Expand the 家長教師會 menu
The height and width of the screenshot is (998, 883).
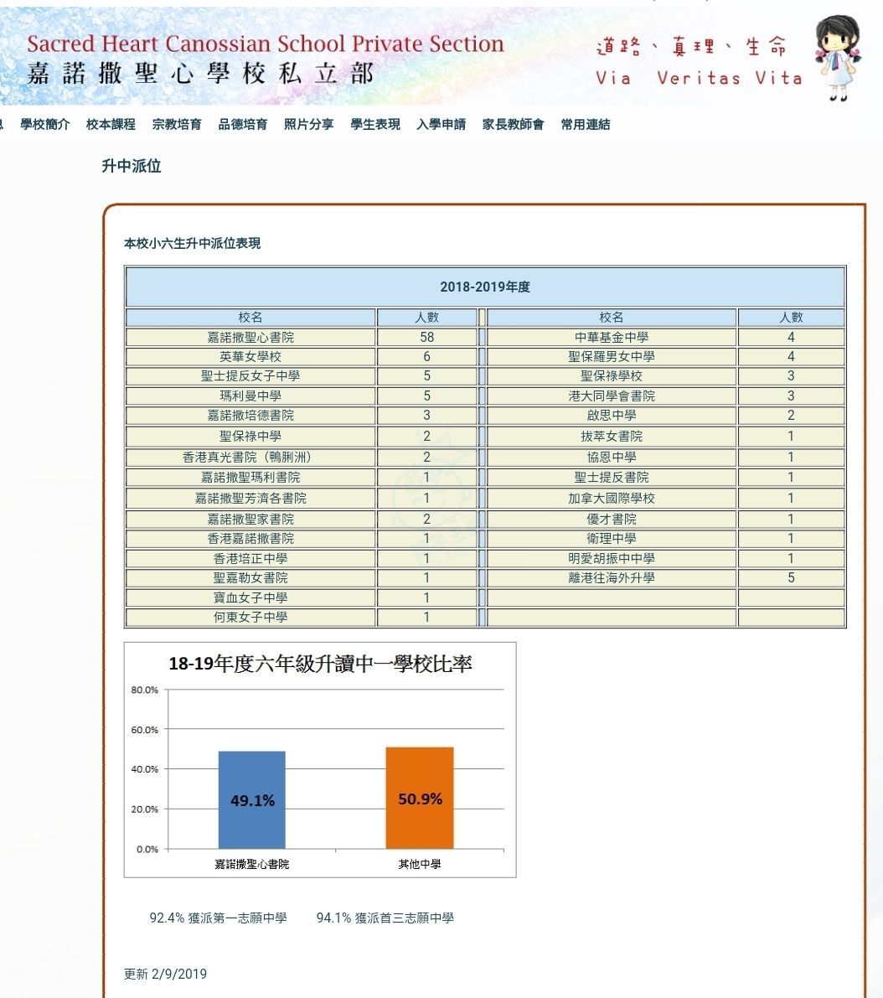pyautogui.click(x=513, y=124)
